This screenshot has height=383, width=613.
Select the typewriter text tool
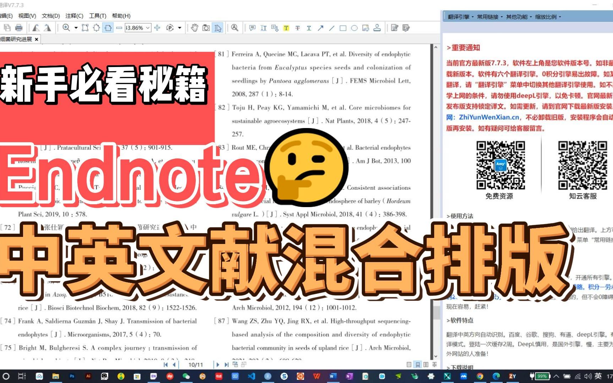click(264, 28)
